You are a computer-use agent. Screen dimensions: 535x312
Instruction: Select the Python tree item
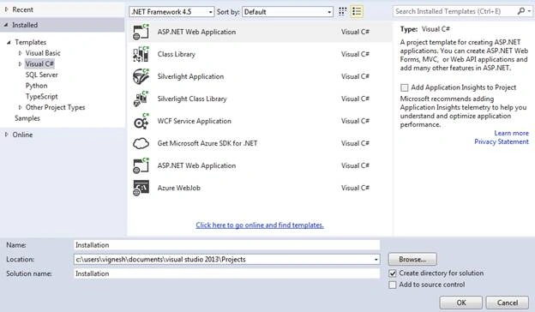click(x=37, y=86)
